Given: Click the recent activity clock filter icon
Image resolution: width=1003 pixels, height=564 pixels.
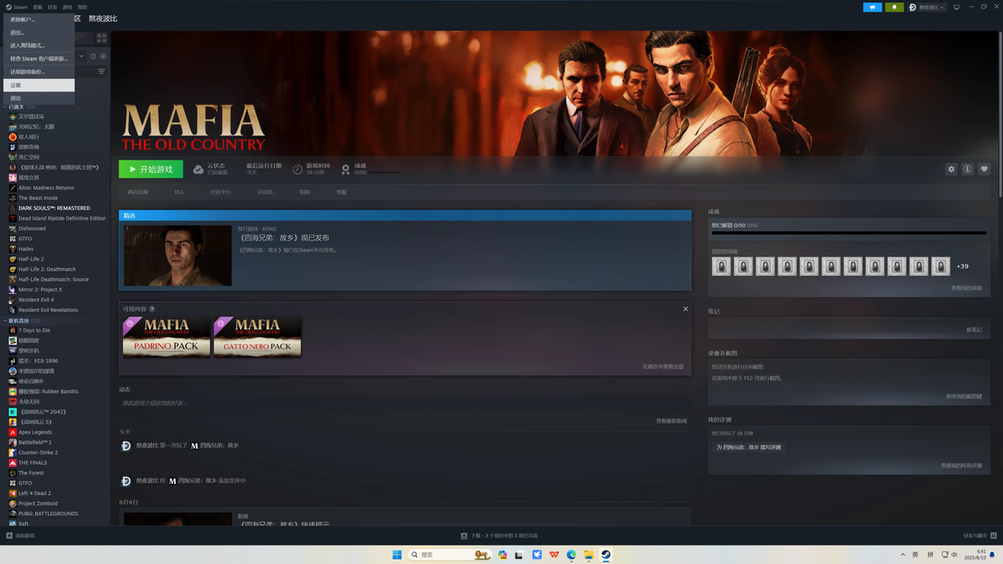Looking at the screenshot, I should click(x=93, y=56).
